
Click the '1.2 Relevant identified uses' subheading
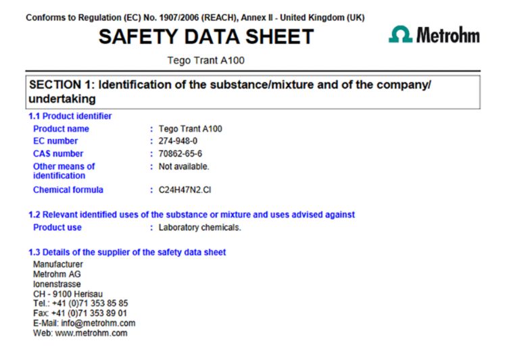click(x=191, y=215)
